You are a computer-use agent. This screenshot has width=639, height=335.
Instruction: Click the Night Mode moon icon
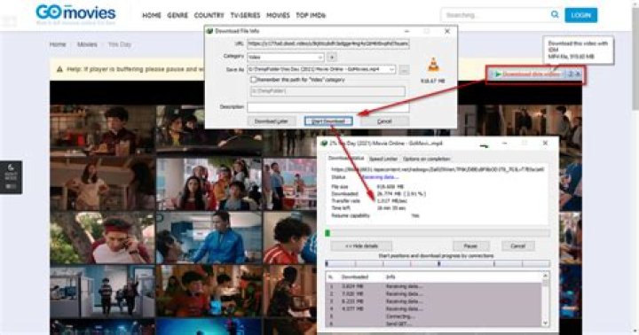11,167
